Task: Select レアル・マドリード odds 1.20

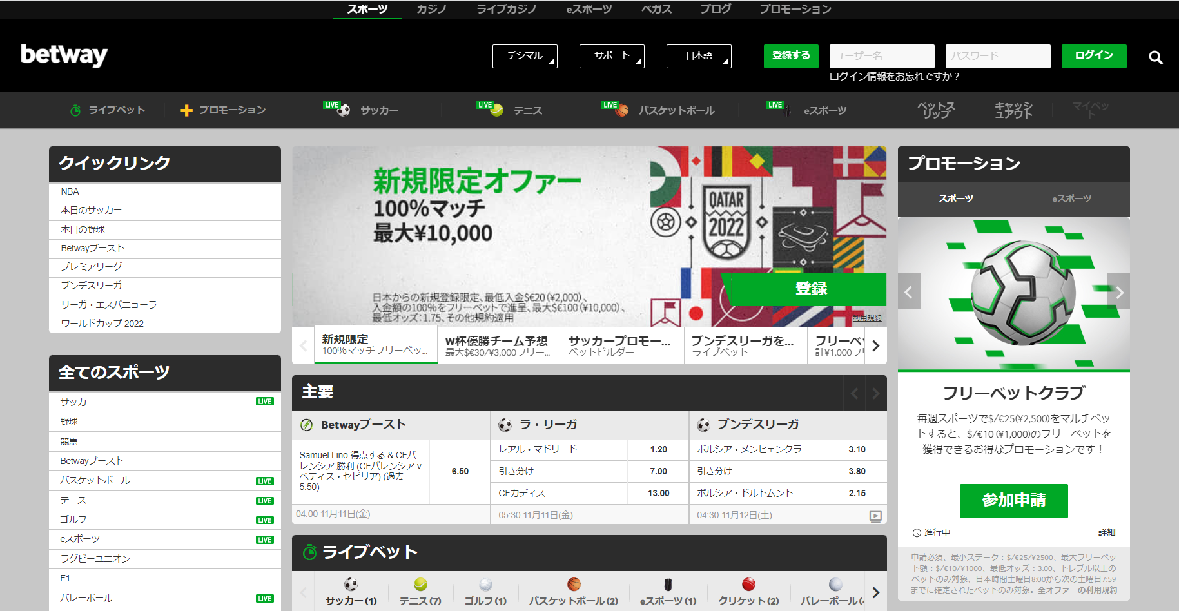Action: point(658,449)
